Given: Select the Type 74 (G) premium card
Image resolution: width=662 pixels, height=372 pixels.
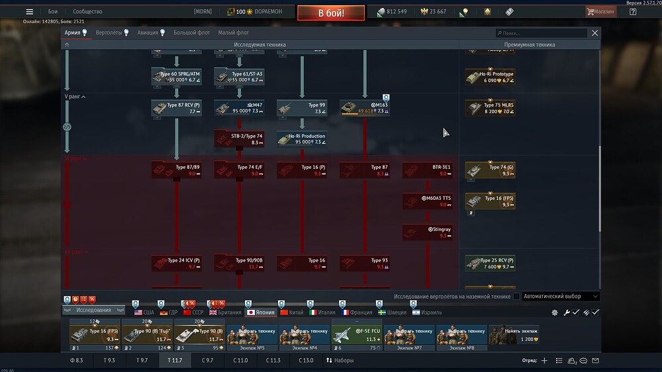Looking at the screenshot, I should 490,170.
